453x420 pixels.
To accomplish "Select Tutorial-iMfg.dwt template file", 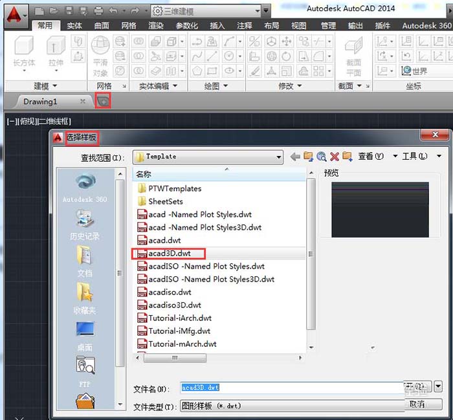I will pos(173,331).
